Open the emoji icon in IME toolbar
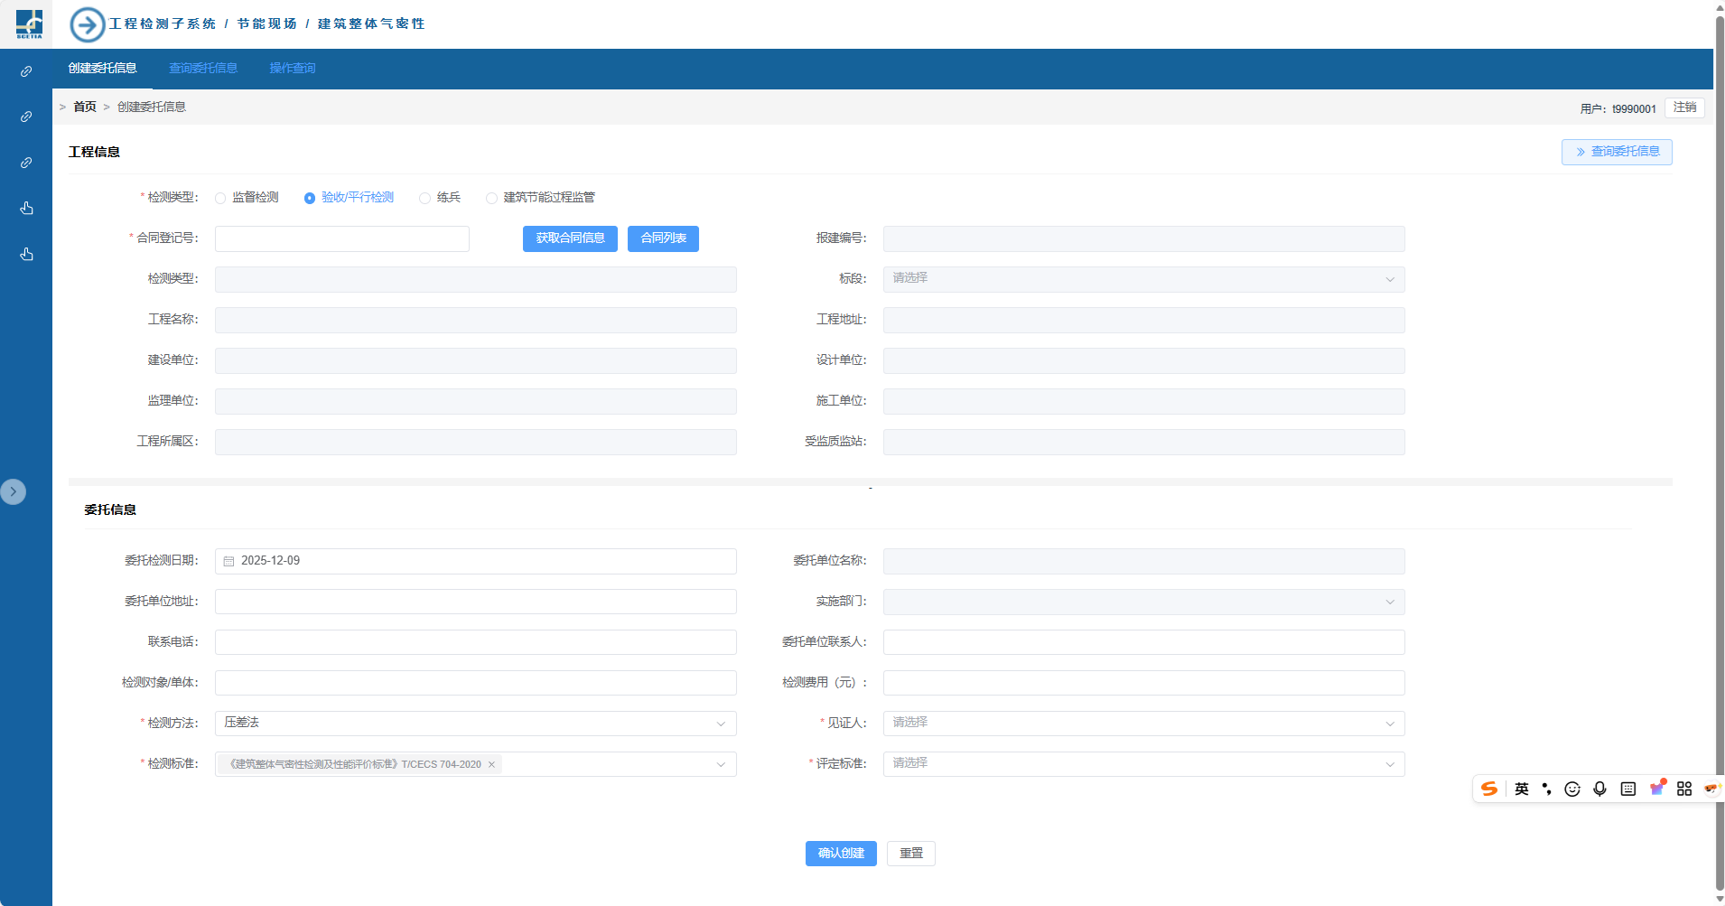This screenshot has width=1725, height=906. pos(1572,789)
